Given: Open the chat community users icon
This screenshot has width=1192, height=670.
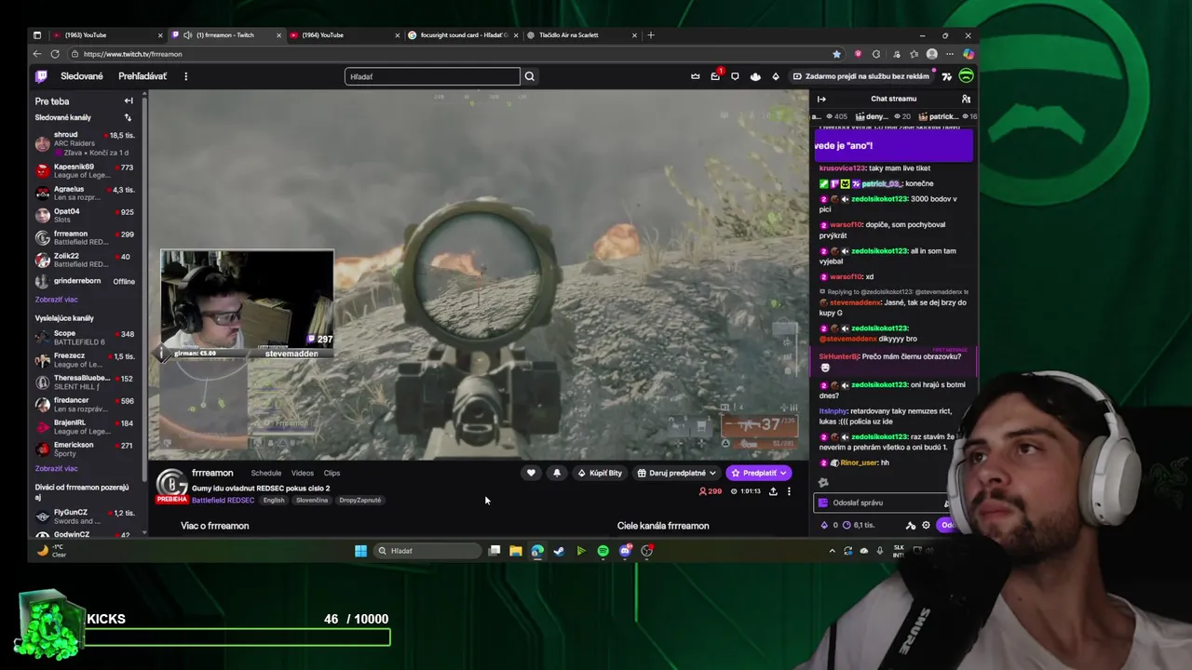Looking at the screenshot, I should pos(966,99).
